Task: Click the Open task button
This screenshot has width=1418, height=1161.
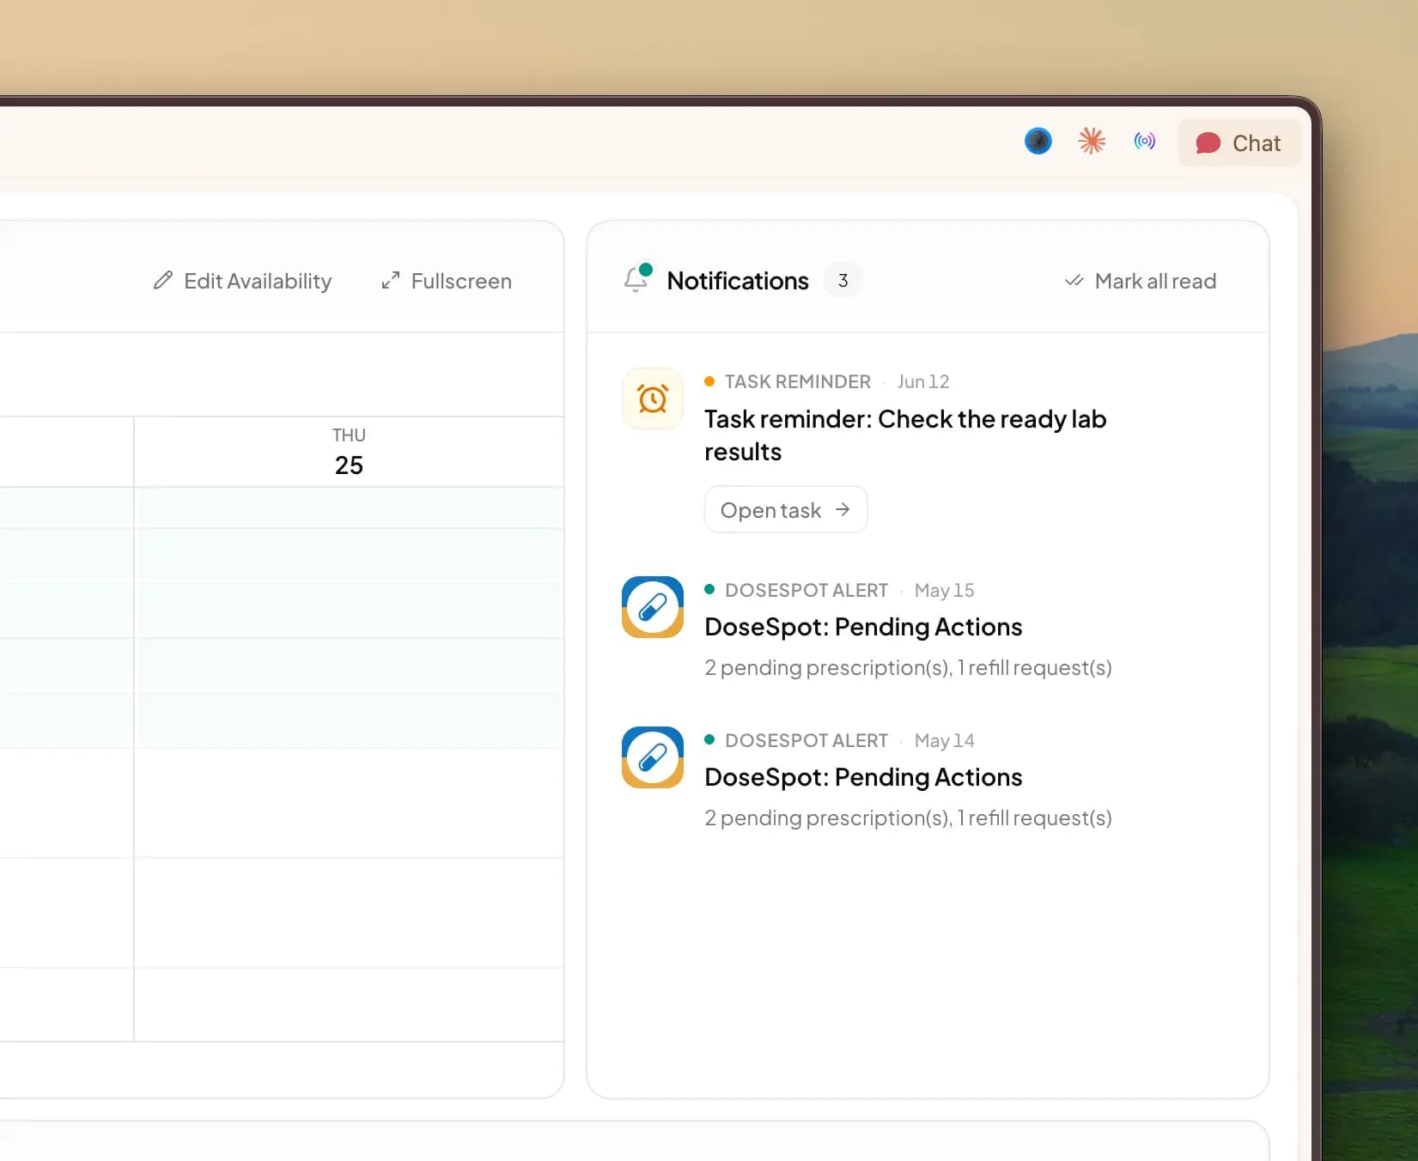Action: tap(785, 510)
